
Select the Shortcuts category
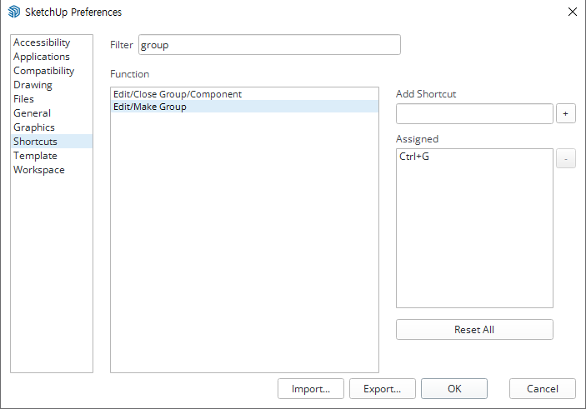(52, 142)
